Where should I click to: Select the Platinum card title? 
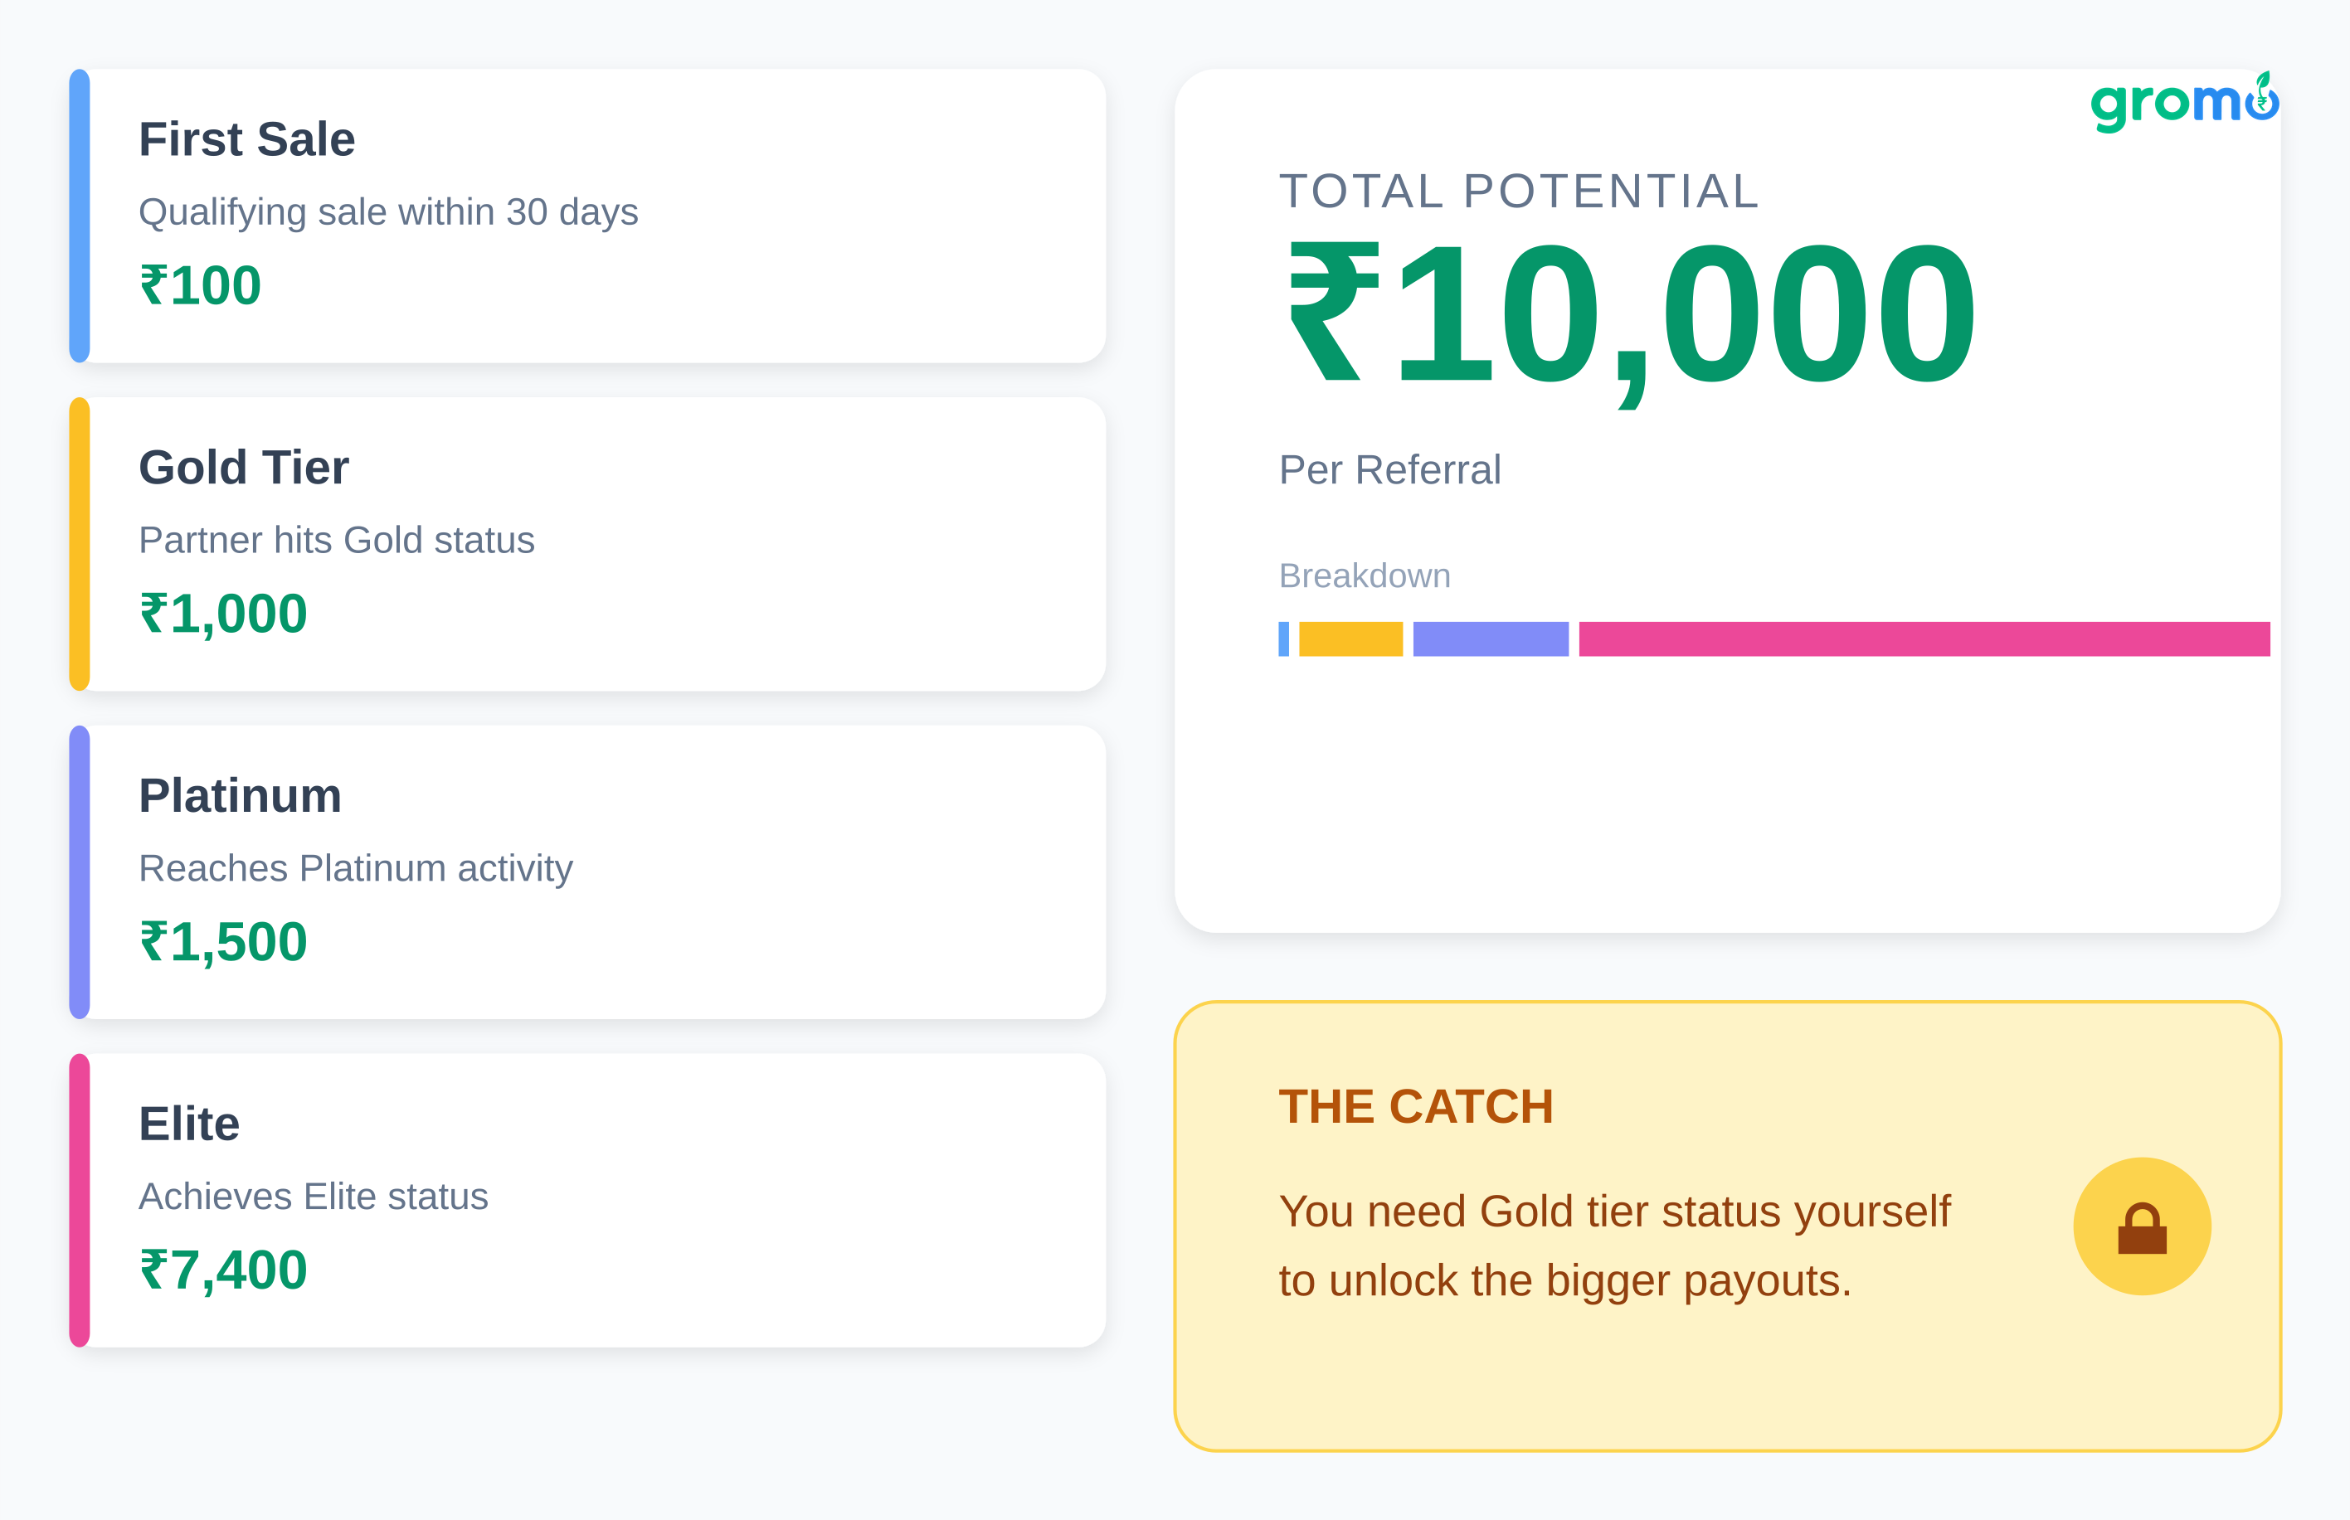pyautogui.click(x=240, y=795)
